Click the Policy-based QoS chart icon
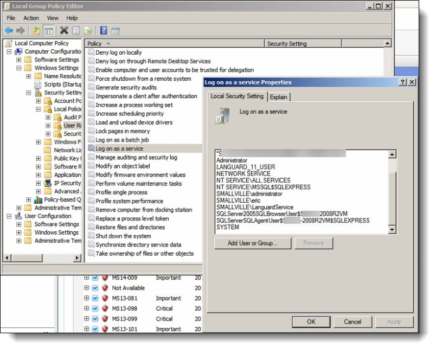The image size is (436, 350). tap(38, 200)
